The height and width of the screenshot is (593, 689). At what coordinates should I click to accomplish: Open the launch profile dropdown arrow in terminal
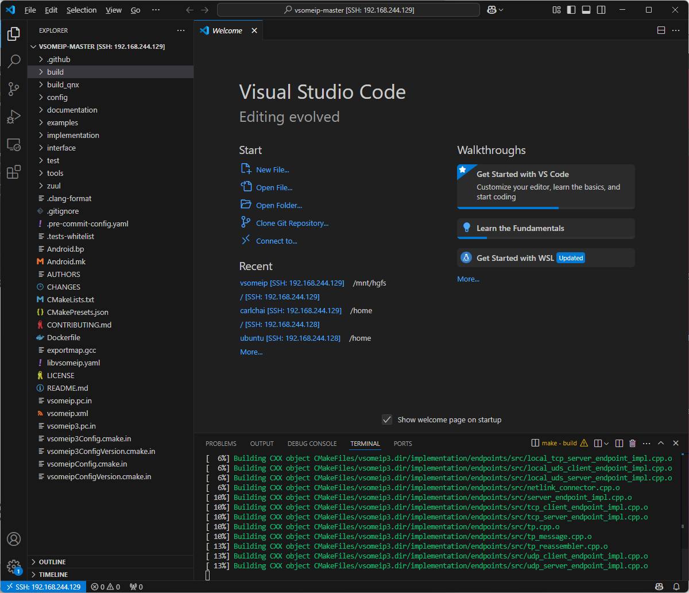click(x=606, y=443)
